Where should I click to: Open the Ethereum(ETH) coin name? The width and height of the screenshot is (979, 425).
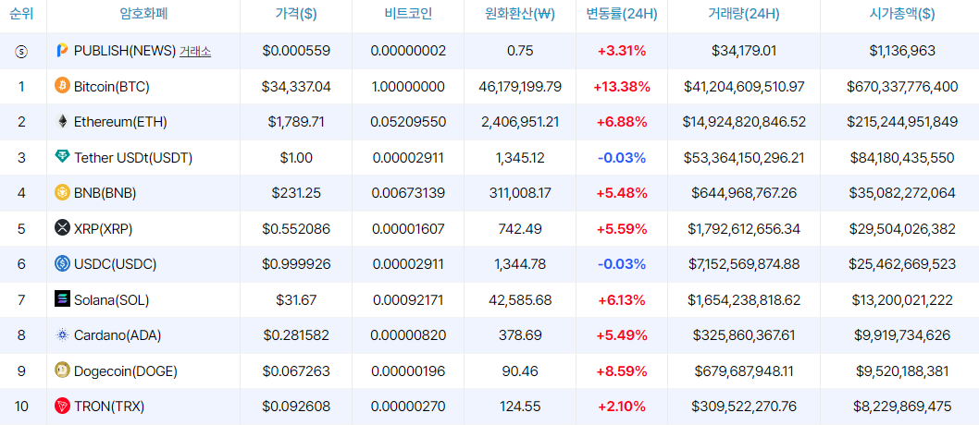pyautogui.click(x=120, y=122)
